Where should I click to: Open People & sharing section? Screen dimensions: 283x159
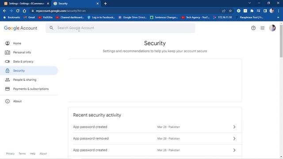[x=25, y=79]
